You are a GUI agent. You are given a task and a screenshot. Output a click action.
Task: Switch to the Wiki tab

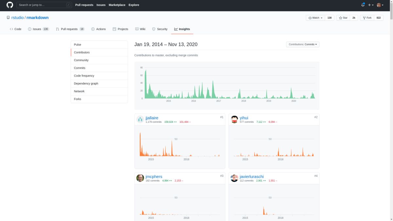(140, 29)
